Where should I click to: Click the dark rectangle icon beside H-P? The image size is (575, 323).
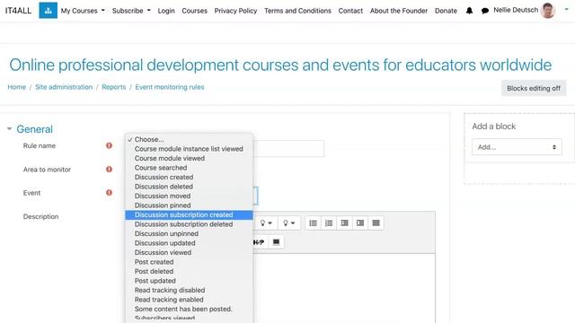pyautogui.click(x=276, y=242)
